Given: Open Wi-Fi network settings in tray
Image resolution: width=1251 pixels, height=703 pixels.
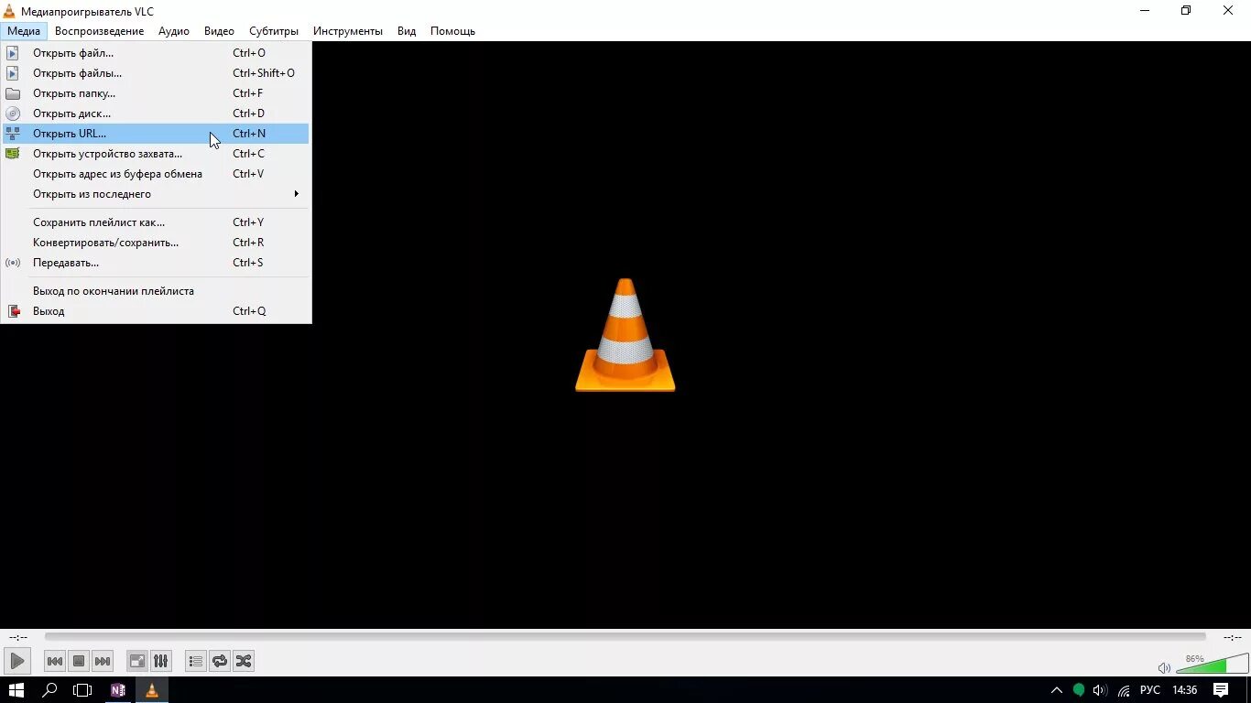Looking at the screenshot, I should (x=1124, y=690).
